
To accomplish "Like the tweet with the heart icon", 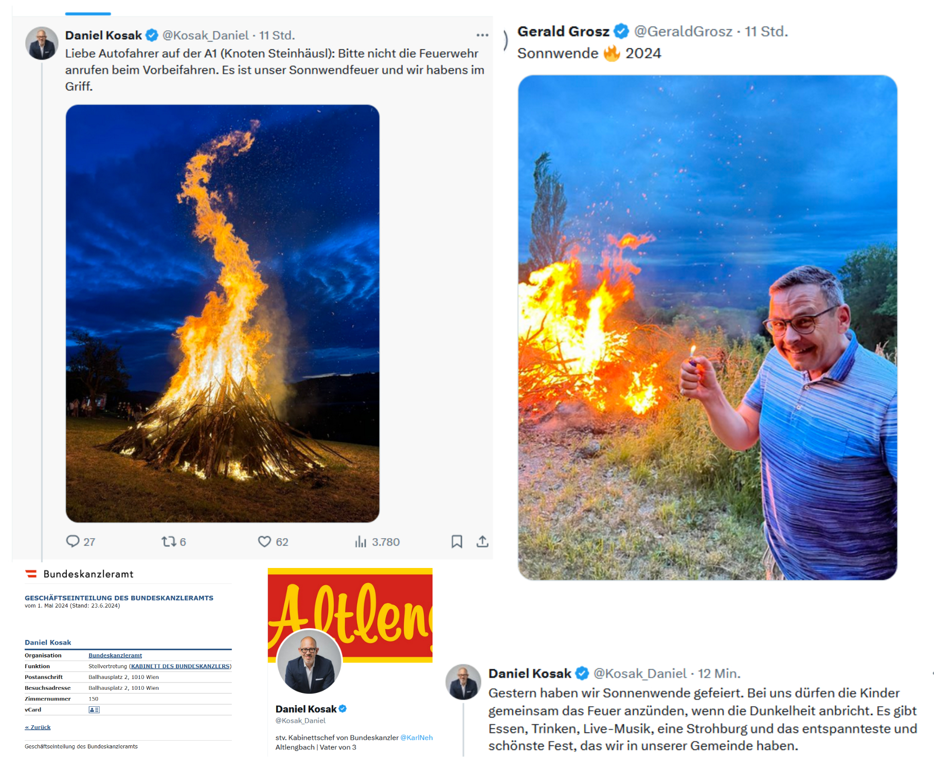I will 264,541.
